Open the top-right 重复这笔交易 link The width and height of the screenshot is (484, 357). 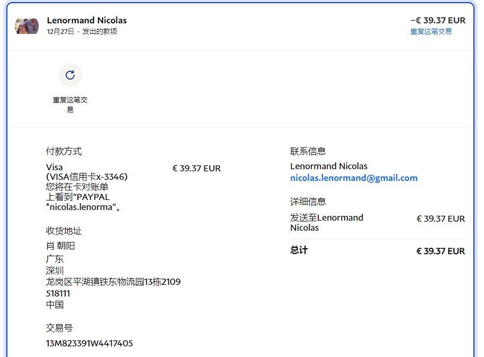[x=431, y=32]
